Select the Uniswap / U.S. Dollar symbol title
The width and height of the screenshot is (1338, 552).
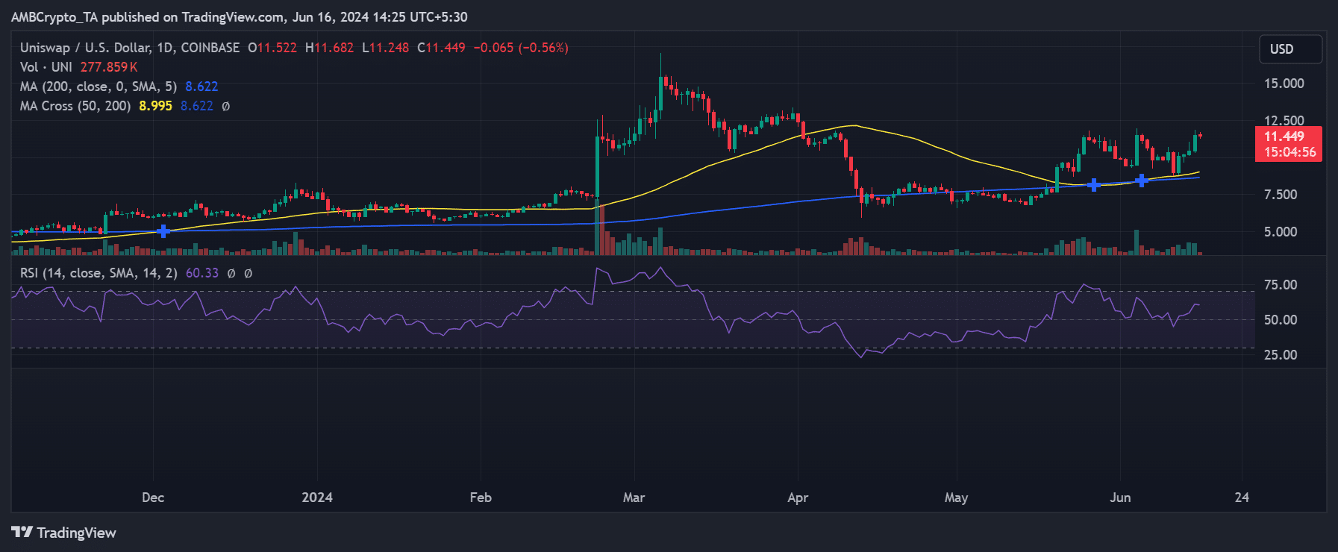click(130, 48)
